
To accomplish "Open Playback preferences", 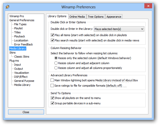I will tap(19, 36).
